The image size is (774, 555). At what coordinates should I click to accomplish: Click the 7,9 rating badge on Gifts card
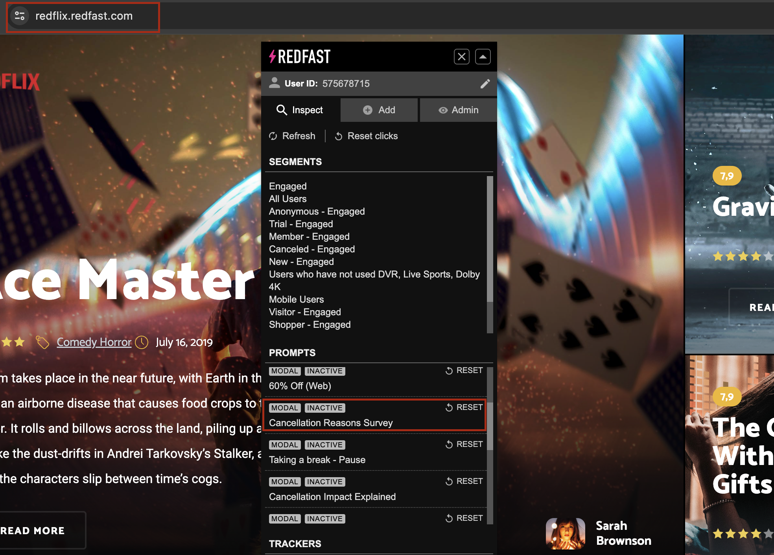pos(727,397)
